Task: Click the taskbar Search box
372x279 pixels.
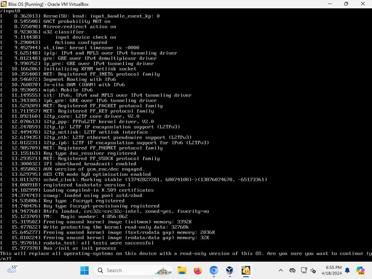Action: click(133, 270)
